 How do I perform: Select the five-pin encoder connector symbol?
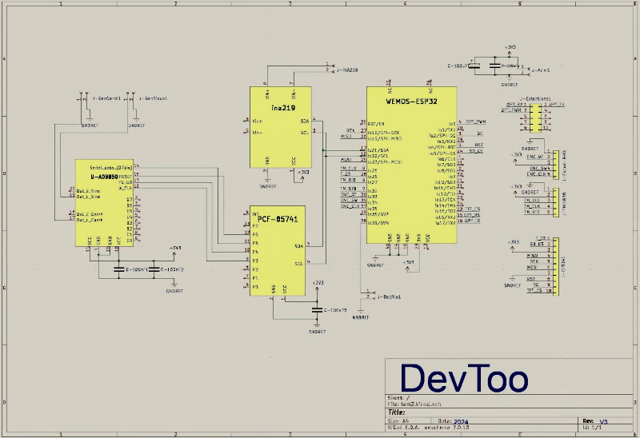coord(556,164)
